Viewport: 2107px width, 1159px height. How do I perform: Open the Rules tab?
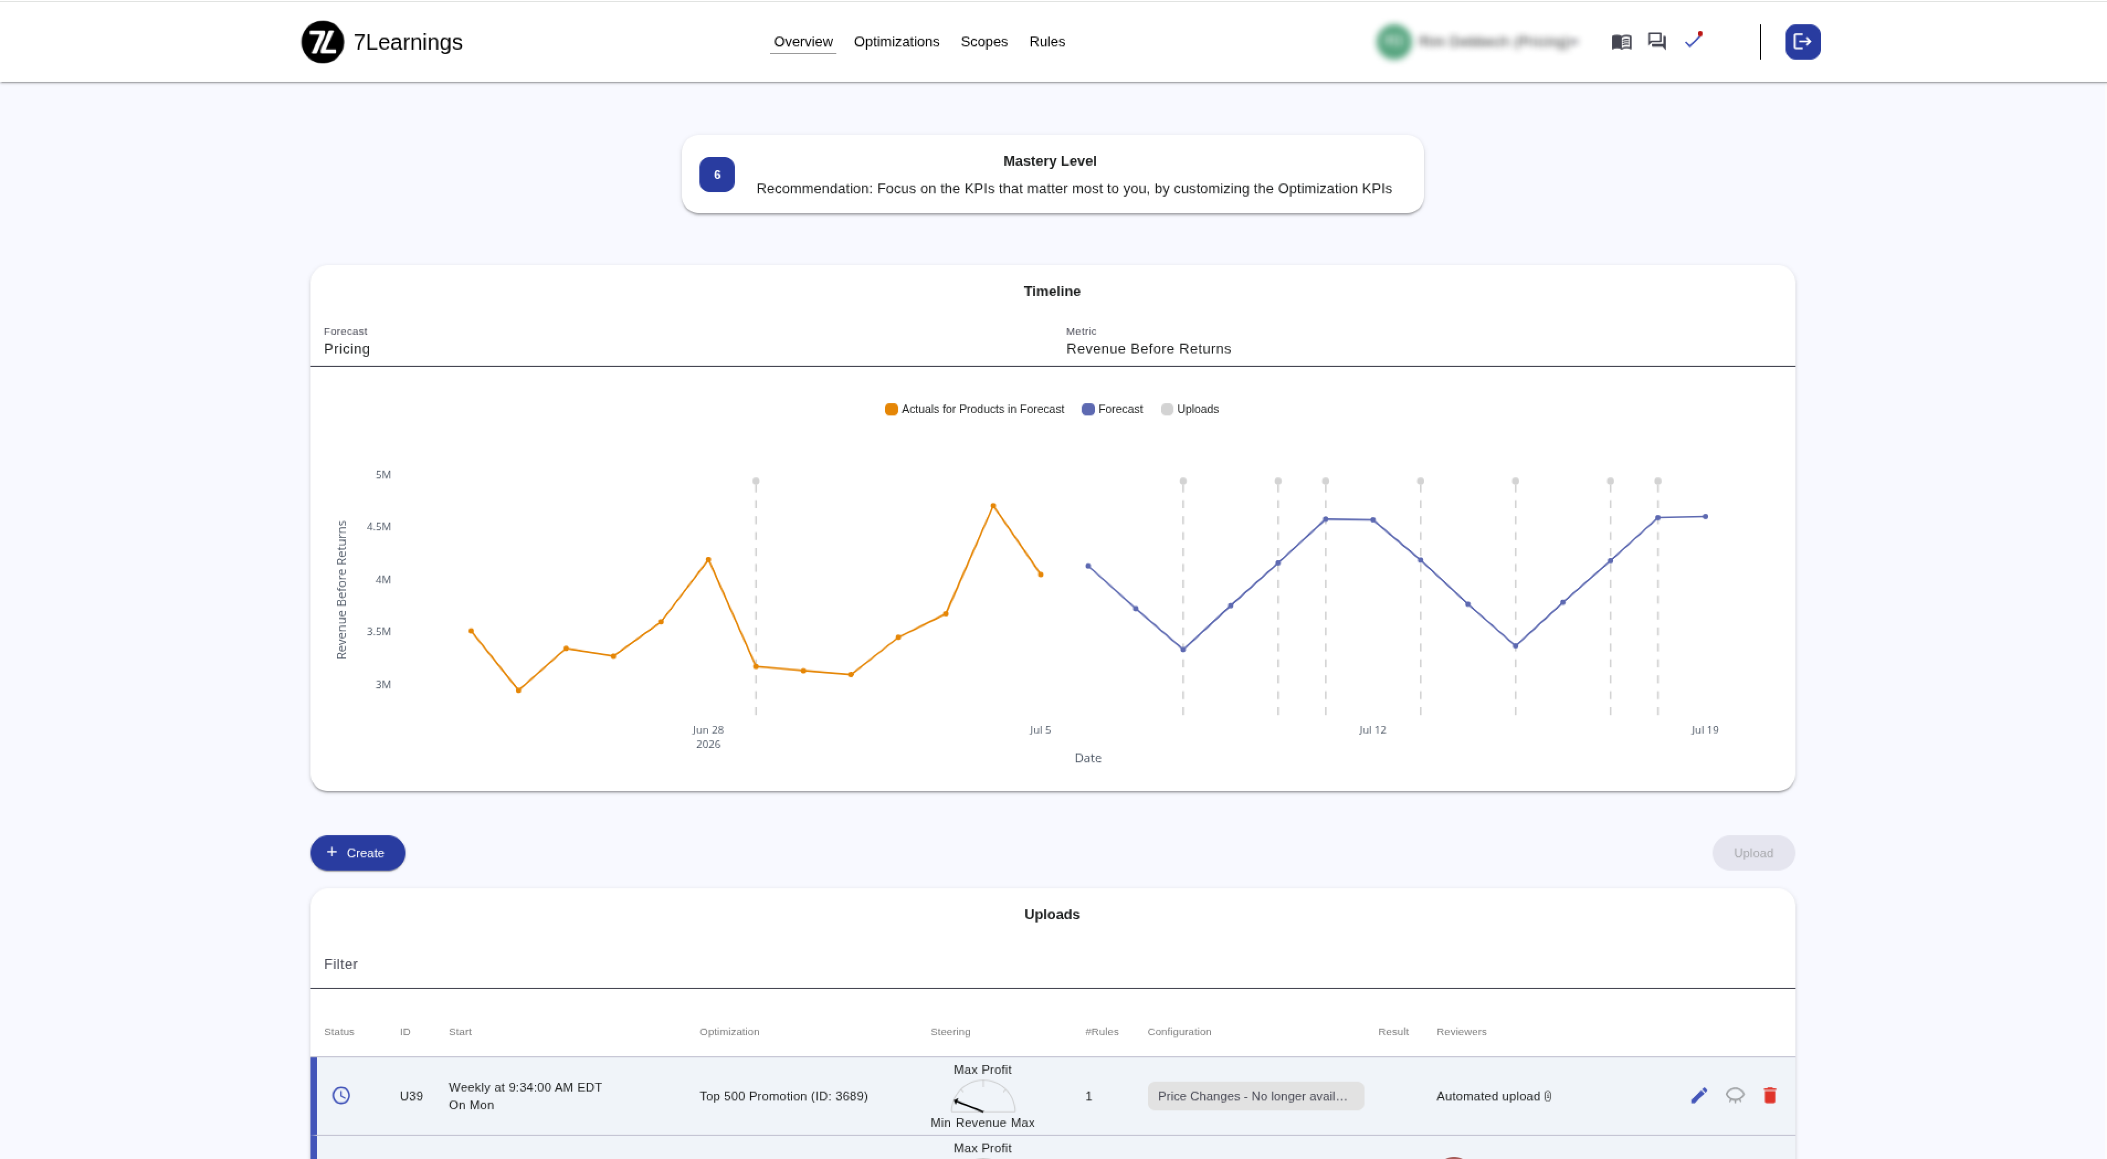[x=1047, y=42]
